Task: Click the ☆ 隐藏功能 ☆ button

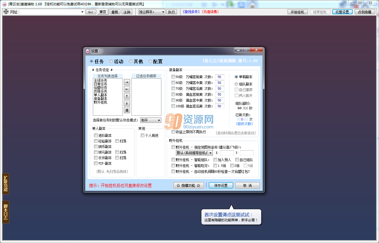Action: [x=189, y=185]
